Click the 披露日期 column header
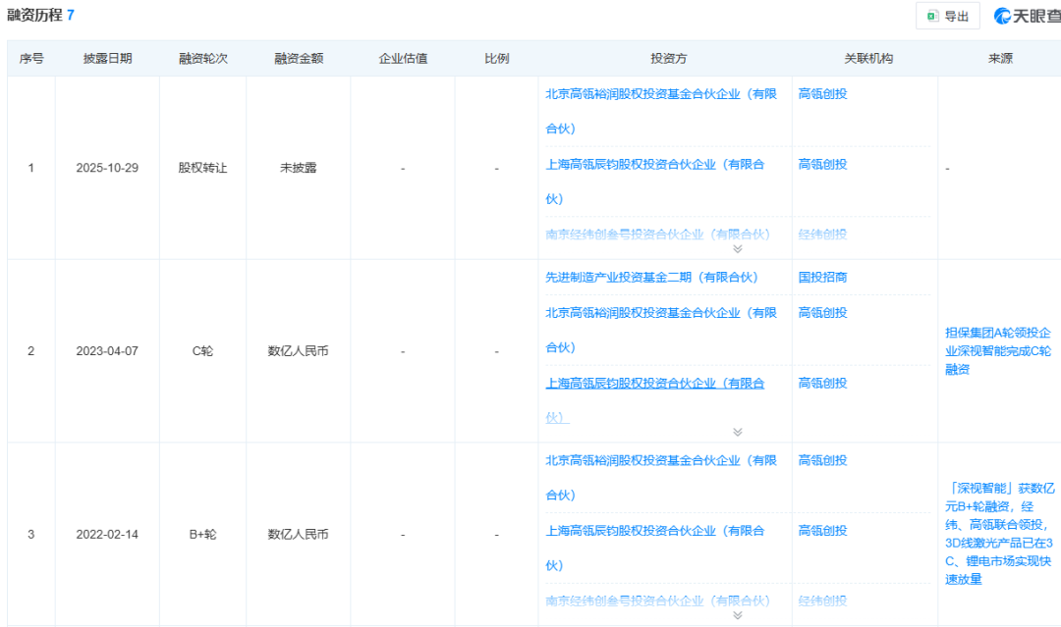Viewport: 1061px width, 627px height. point(108,59)
